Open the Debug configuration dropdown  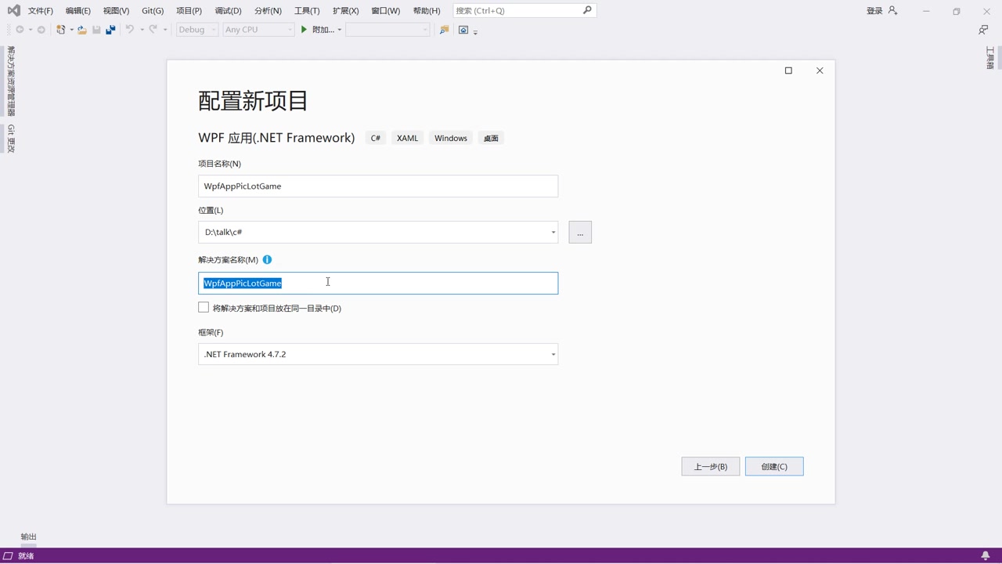(196, 30)
